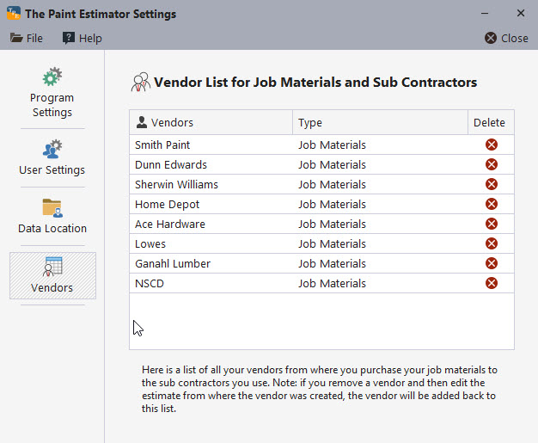Open Data Location folder icon
The width and height of the screenshot is (538, 443).
(52, 208)
